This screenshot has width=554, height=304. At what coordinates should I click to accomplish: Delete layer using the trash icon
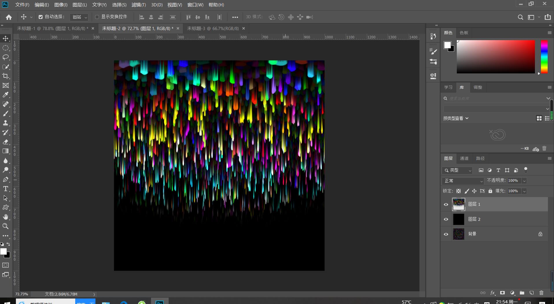coord(541,293)
